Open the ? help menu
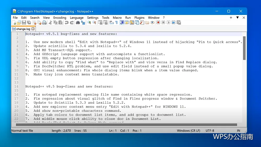 point(164,18)
